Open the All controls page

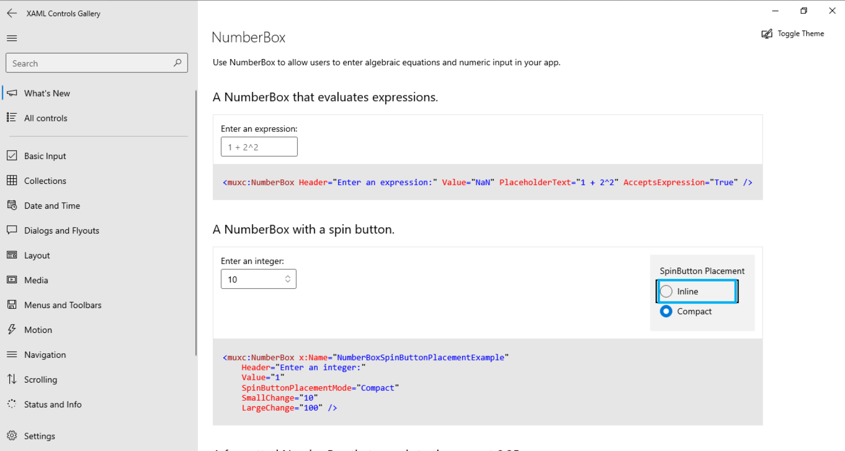99,118
